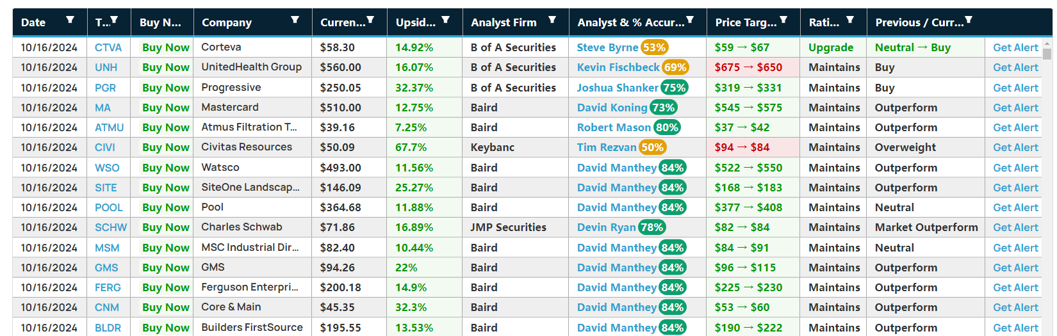This screenshot has width=1057, height=336.
Task: Click the Analyst & % Accuracy filter icon
Action: coord(690,20)
